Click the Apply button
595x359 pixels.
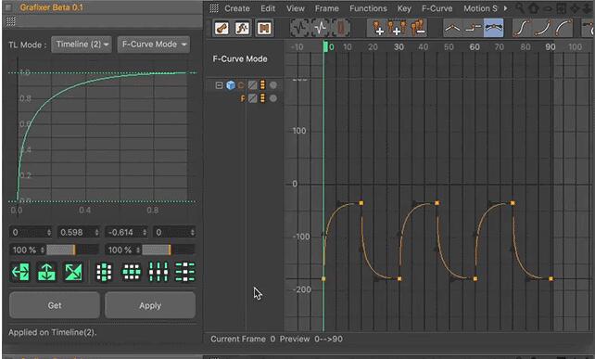(x=150, y=305)
